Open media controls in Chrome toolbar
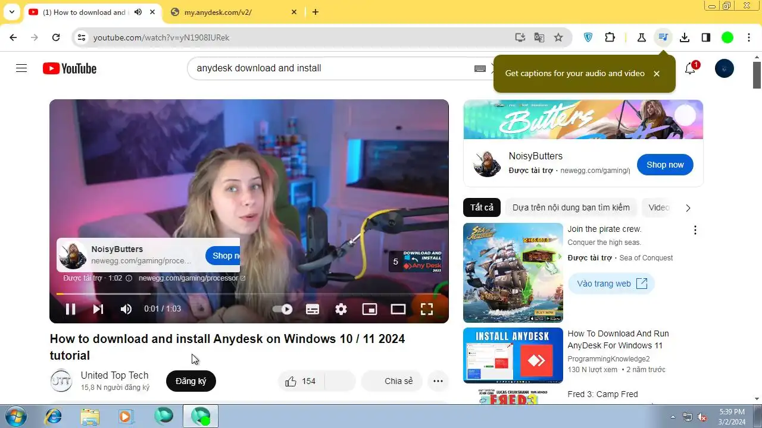Viewport: 762px width, 428px height. pyautogui.click(x=663, y=37)
